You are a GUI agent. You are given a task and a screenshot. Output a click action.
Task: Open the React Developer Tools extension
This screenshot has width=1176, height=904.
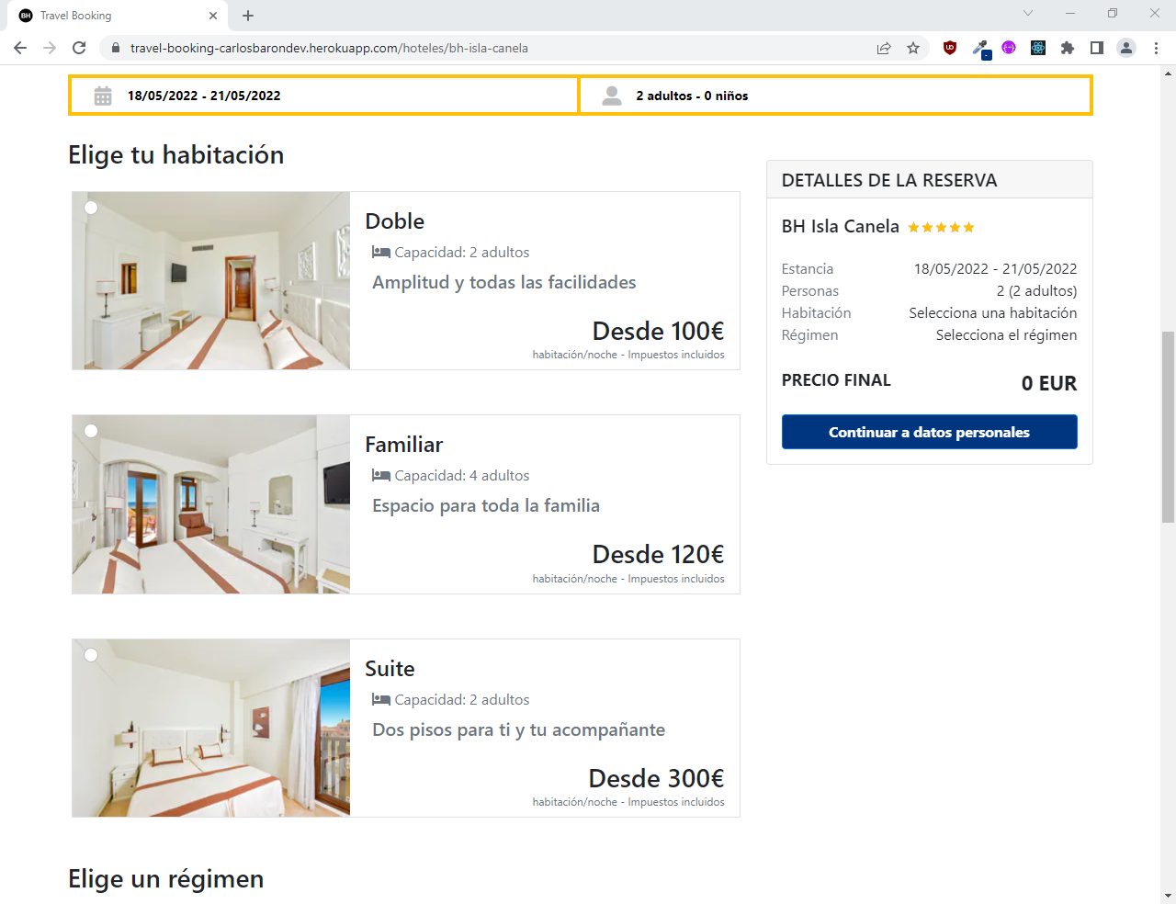1038,48
